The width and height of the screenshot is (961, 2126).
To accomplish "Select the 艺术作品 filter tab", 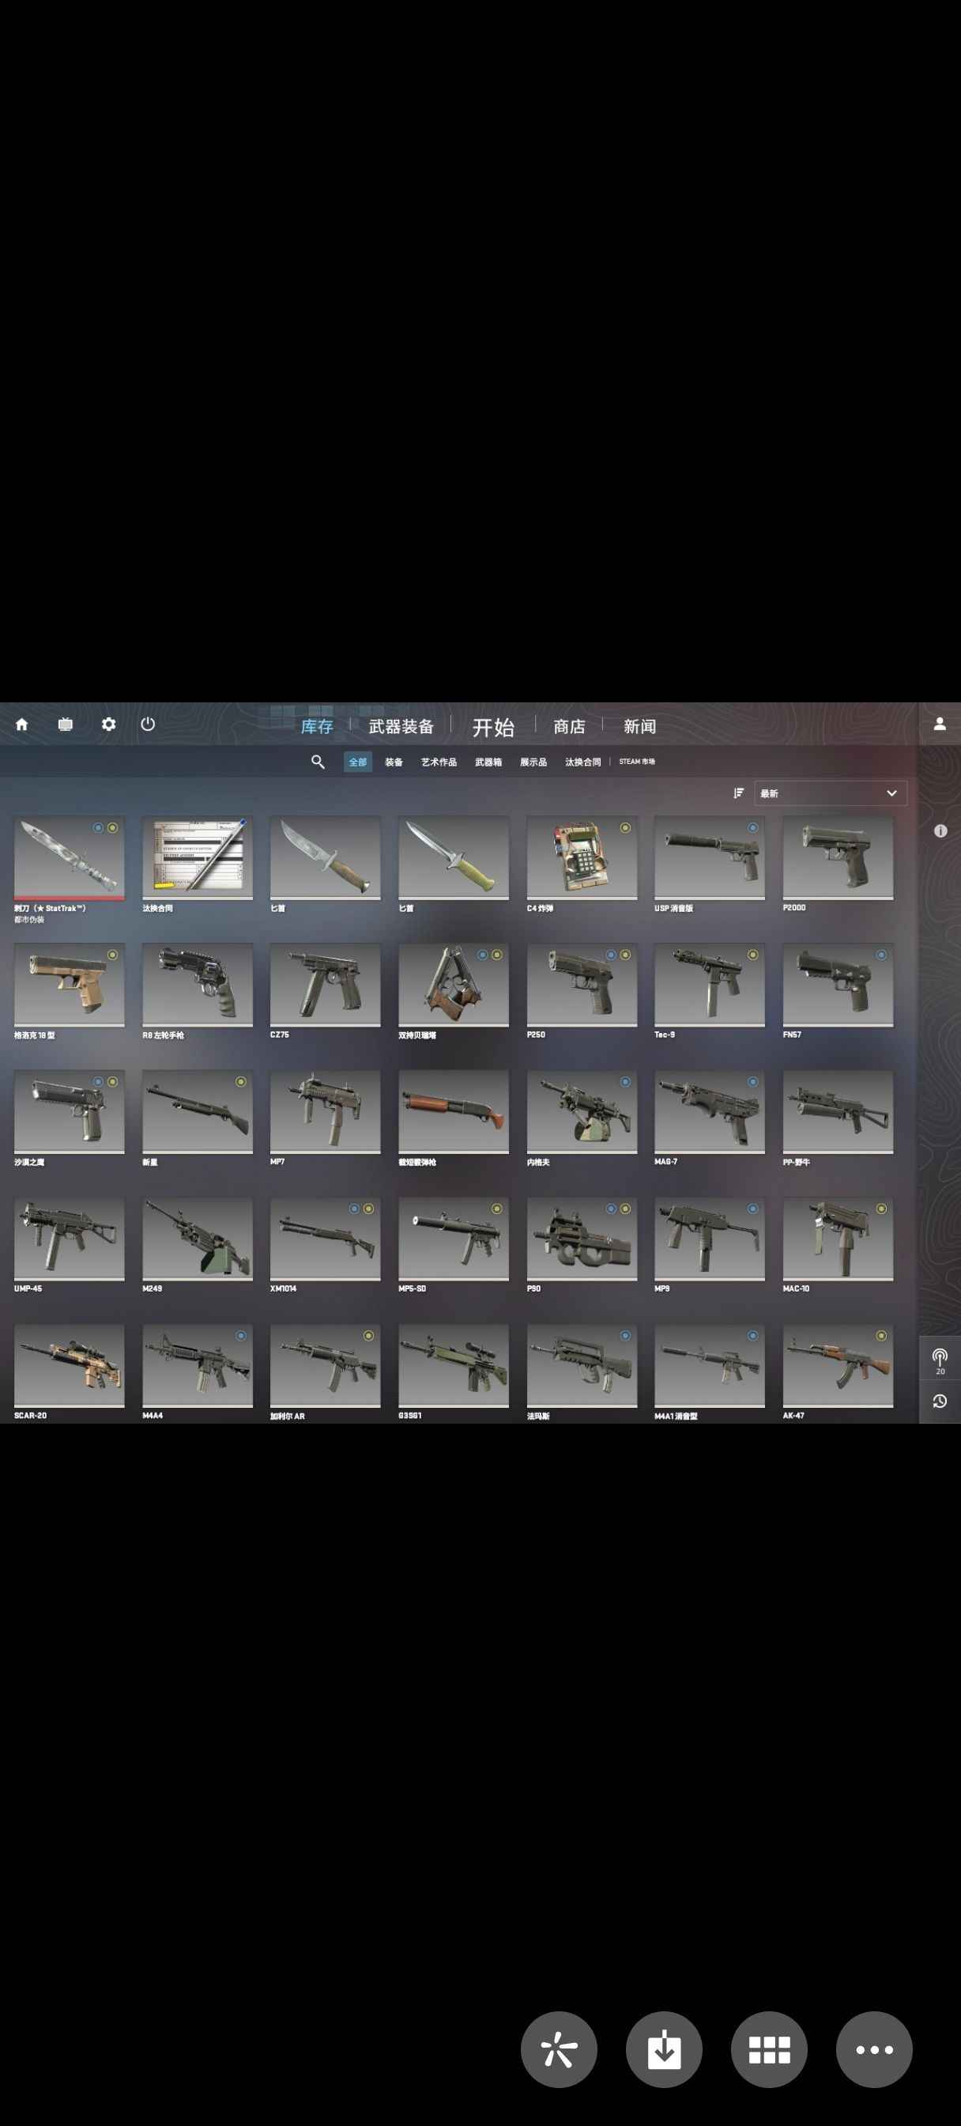I will click(x=439, y=762).
